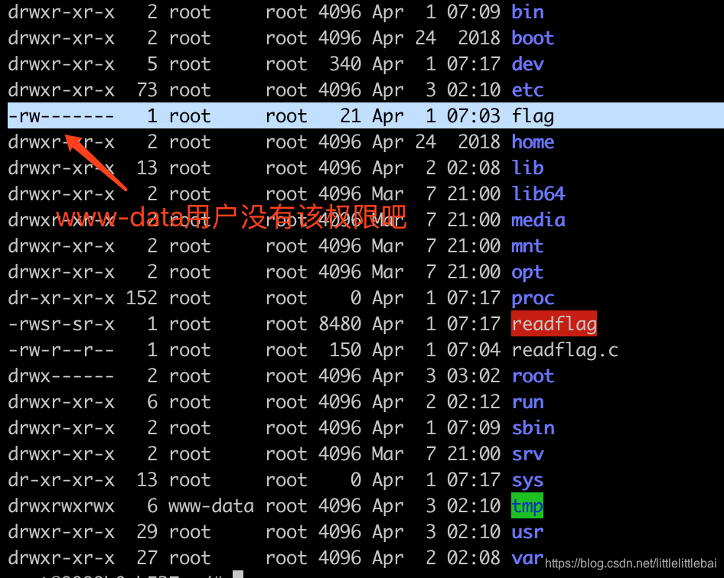
Task: Select the size '8480' in readflag row
Action: click(x=340, y=324)
